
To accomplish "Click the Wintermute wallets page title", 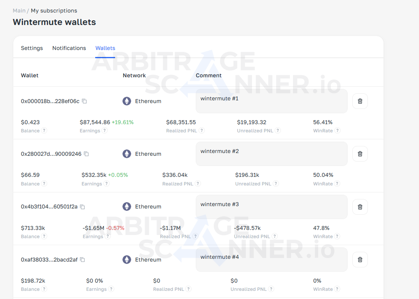I will coord(54,22).
